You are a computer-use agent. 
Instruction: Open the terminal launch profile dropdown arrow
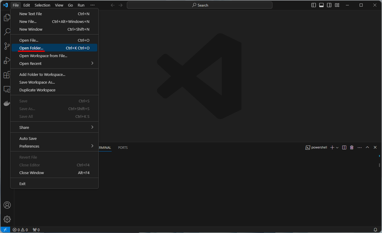(x=337, y=147)
